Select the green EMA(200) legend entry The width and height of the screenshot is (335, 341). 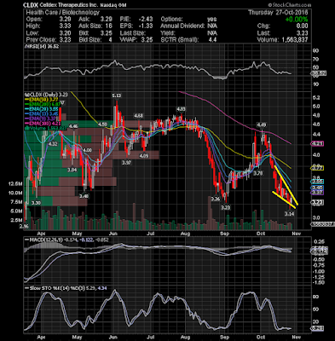(x=43, y=104)
